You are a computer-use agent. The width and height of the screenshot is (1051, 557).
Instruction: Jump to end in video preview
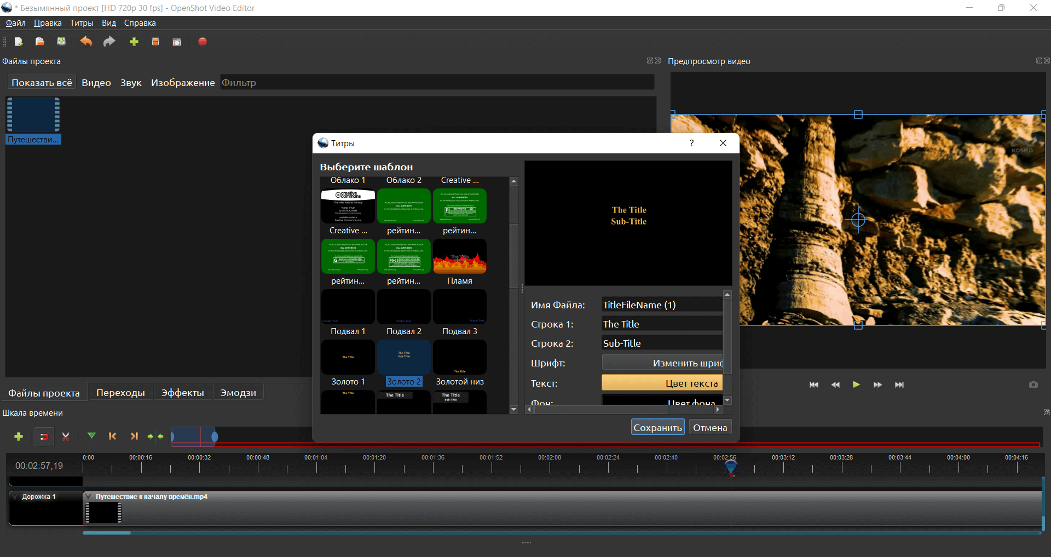(x=899, y=384)
